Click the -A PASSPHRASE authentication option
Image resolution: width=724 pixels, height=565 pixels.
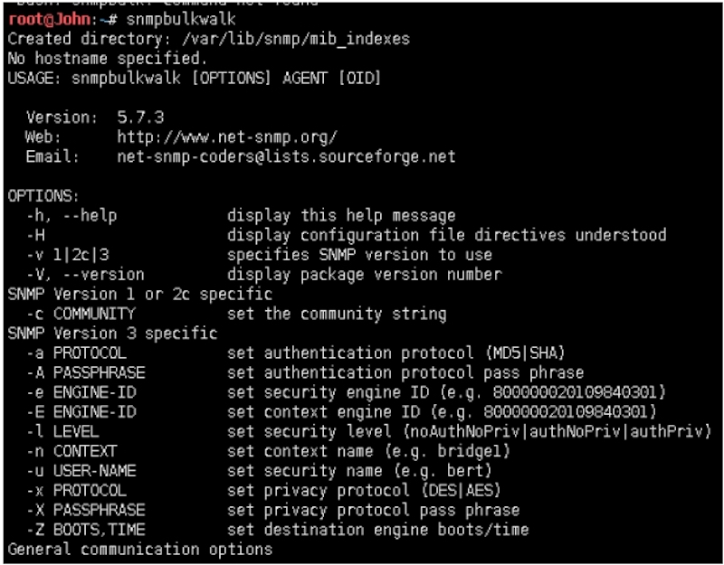(x=85, y=372)
